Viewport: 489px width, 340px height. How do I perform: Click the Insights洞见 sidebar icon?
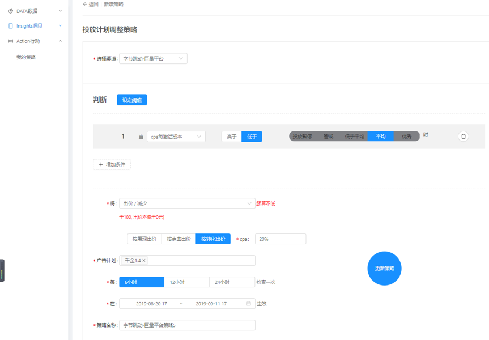tap(10, 26)
